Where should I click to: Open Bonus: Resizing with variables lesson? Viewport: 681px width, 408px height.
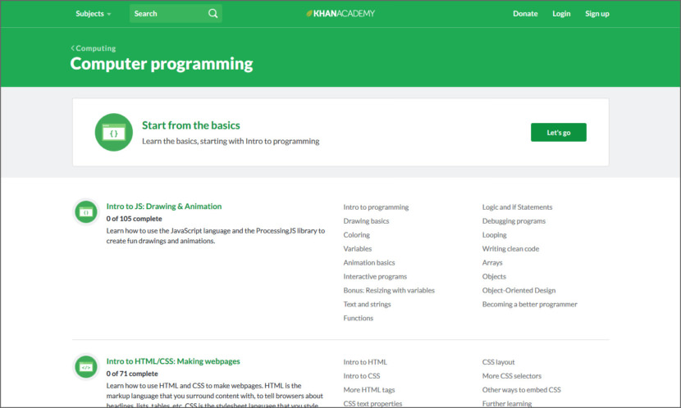389,291
